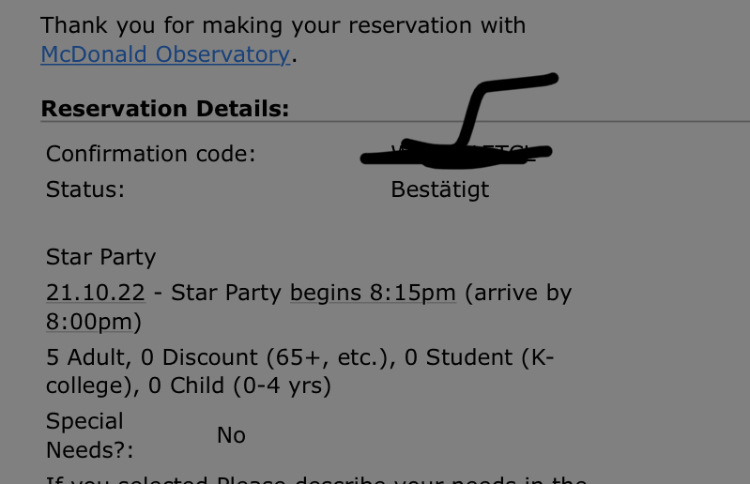Image resolution: width=750 pixels, height=484 pixels.
Task: Click the '0 Student (K-college)' text
Action: 299,371
